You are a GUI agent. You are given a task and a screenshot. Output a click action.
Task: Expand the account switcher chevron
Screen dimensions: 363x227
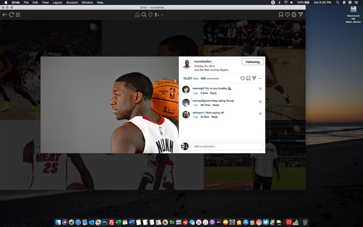[162, 15]
